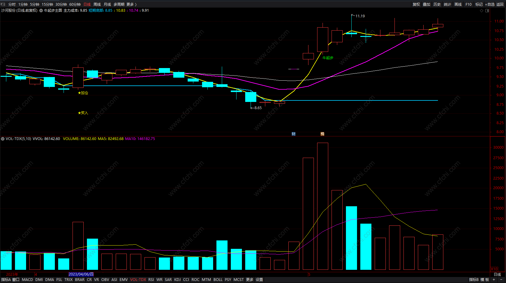
Task: Switch indicator to TRIX
Action: tap(68, 280)
